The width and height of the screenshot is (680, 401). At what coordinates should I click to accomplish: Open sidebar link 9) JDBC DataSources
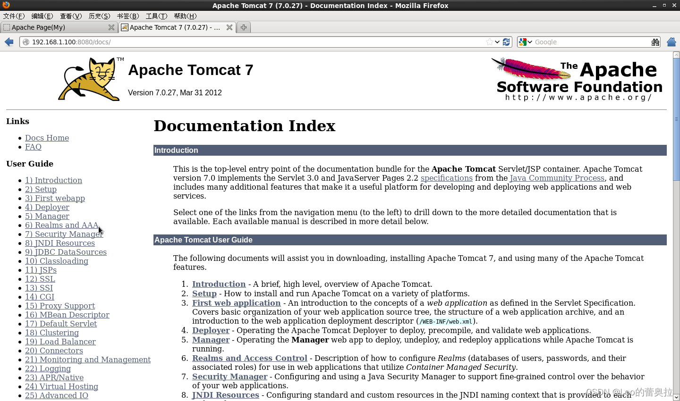click(66, 252)
